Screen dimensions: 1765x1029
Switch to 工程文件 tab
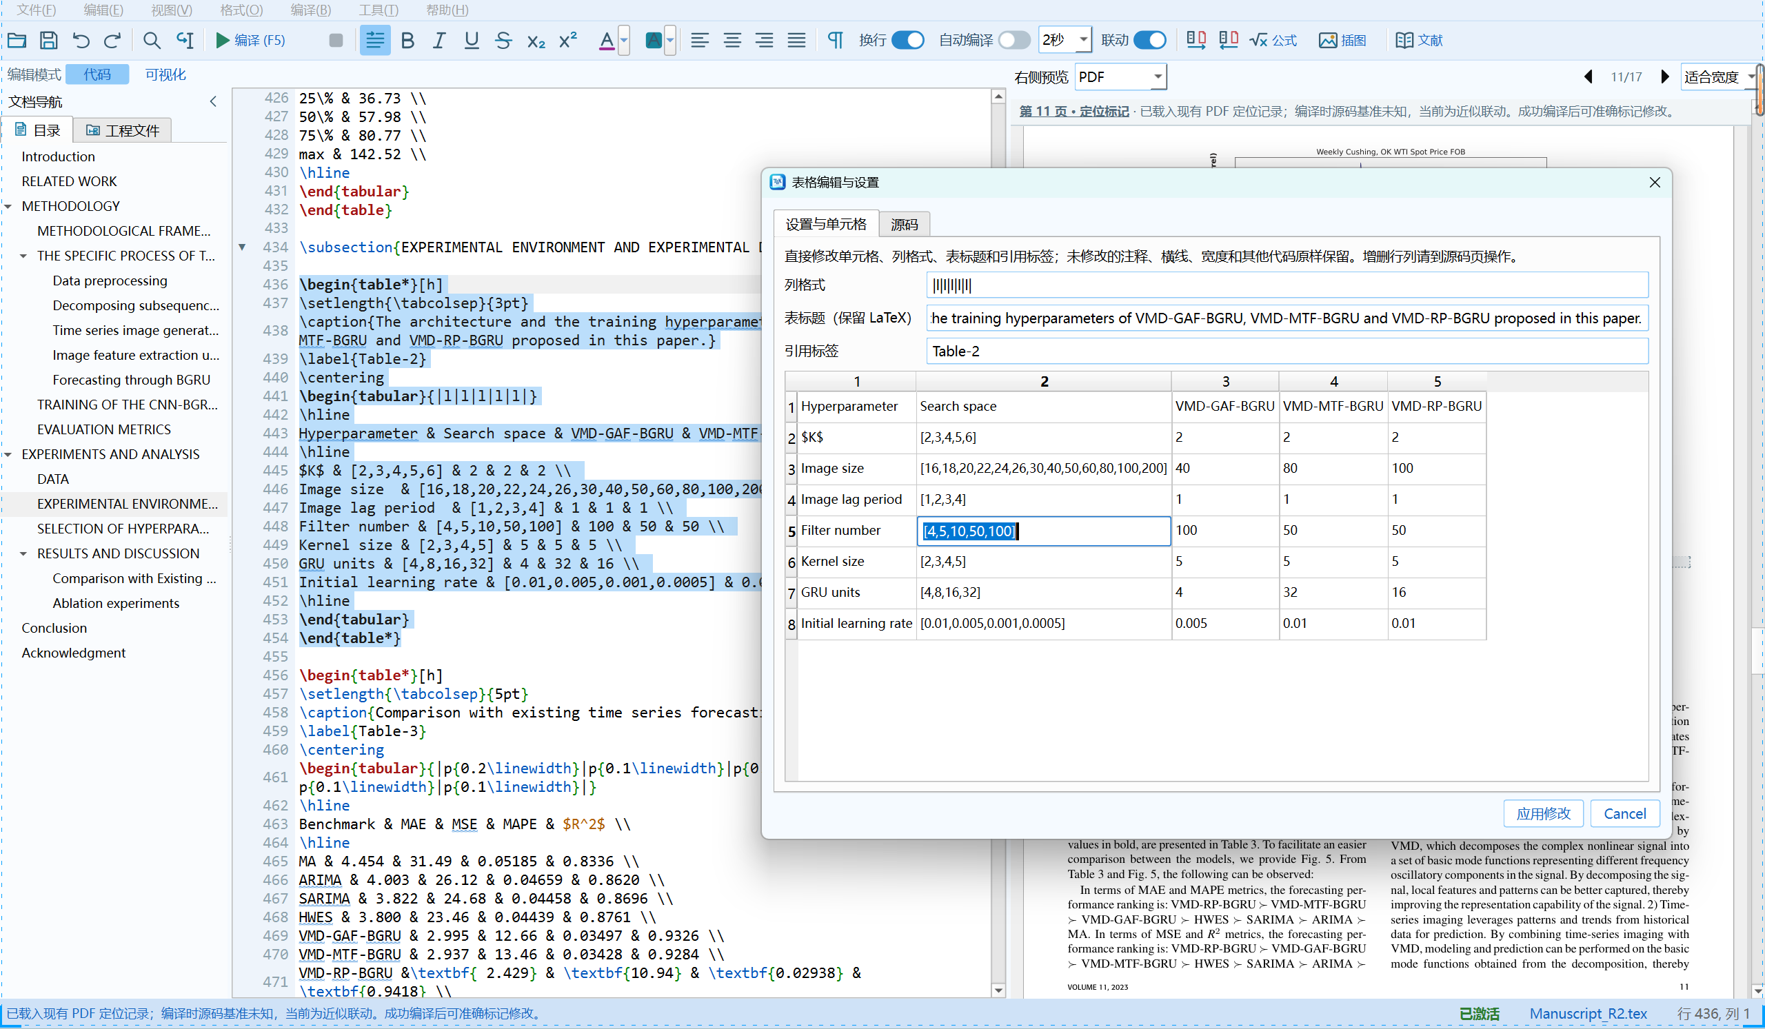coord(123,130)
